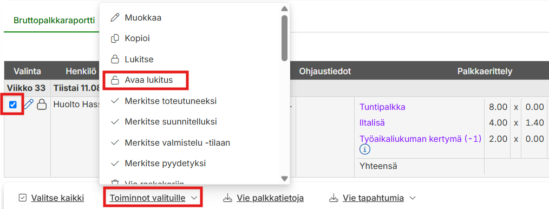The height and width of the screenshot is (209, 549).
Task: Click the blue info circle icon
Action: click(365, 149)
